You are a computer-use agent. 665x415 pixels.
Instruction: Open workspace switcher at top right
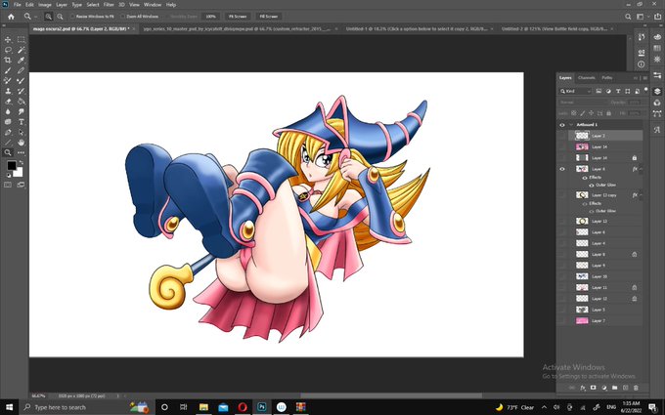click(x=642, y=17)
